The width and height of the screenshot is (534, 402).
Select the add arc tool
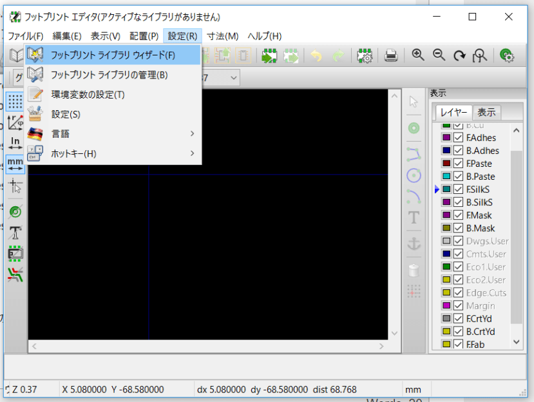pyautogui.click(x=414, y=196)
